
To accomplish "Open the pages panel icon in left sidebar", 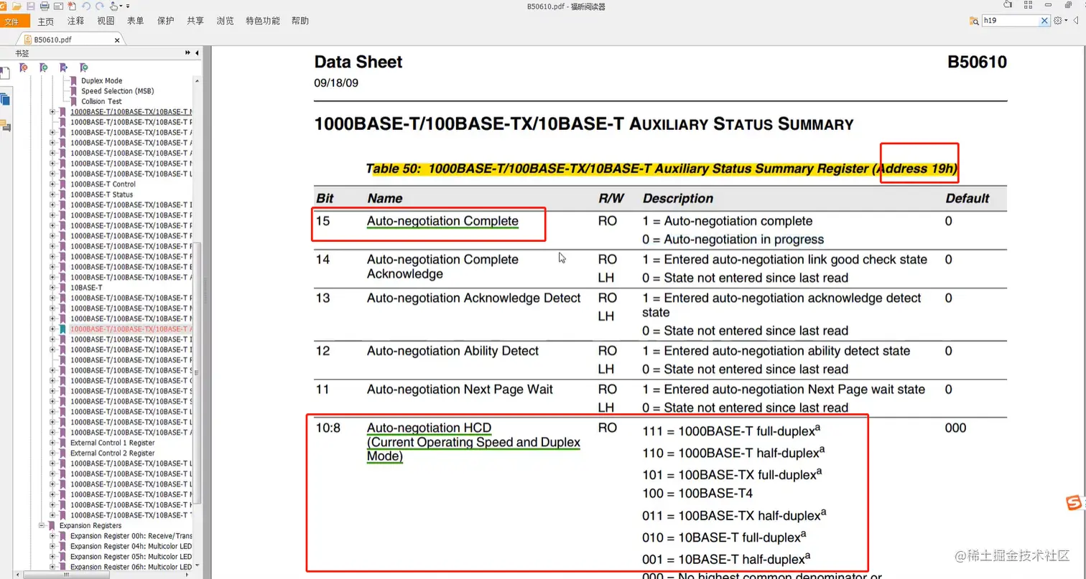I will coord(5,100).
